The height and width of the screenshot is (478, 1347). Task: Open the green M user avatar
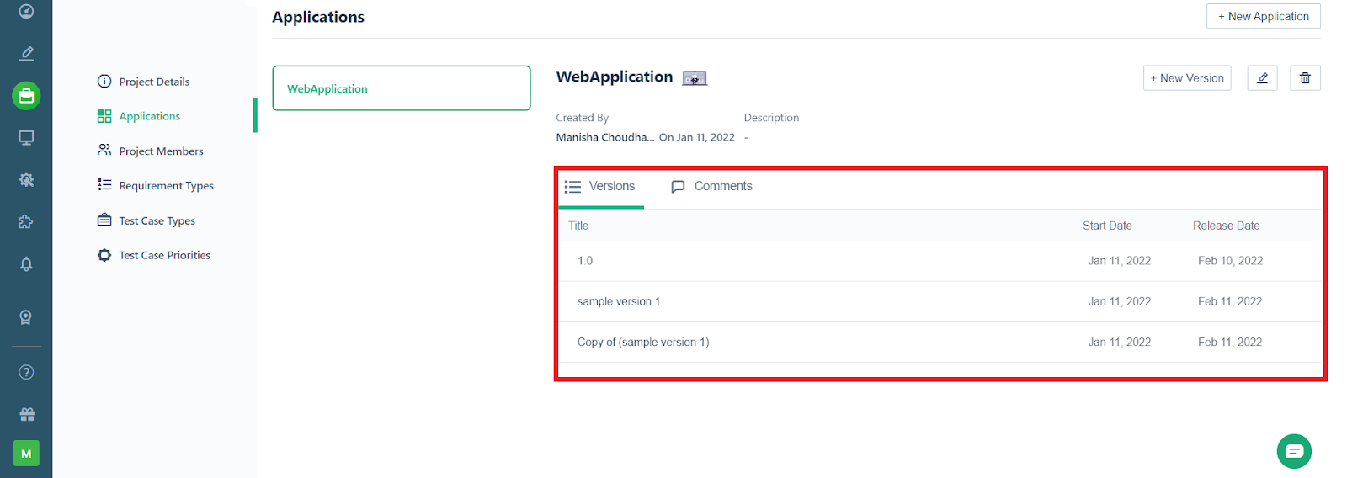coord(26,454)
